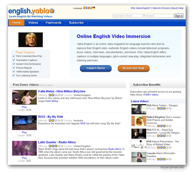Select 'Tara's recipes - Chilli Prawns and Golden Couscous'
Screen dimensions: 192x172
click(164, 120)
